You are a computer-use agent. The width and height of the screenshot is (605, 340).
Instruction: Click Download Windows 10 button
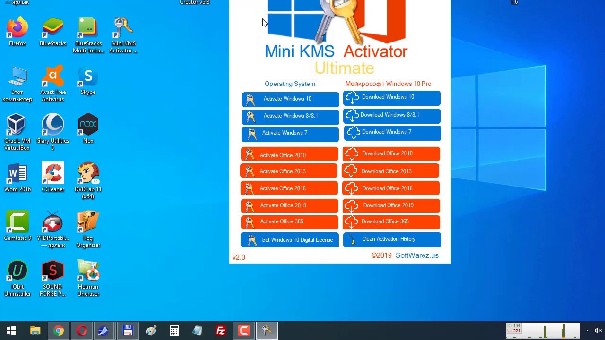click(392, 98)
